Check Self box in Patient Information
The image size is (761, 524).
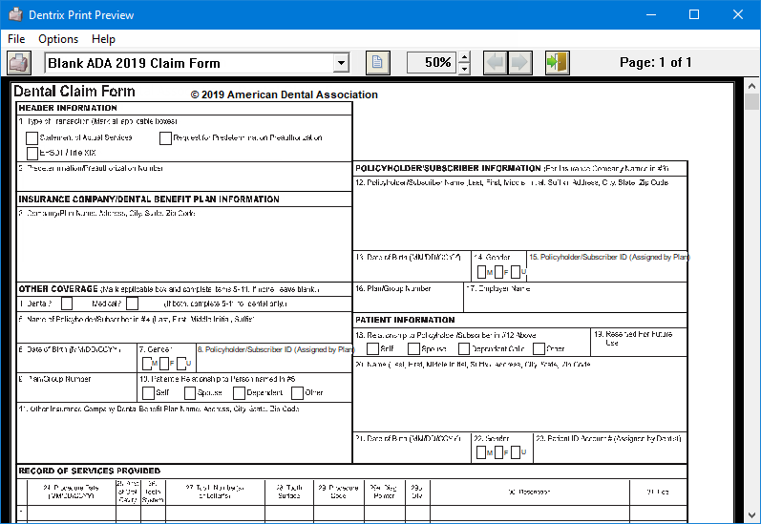(372, 348)
